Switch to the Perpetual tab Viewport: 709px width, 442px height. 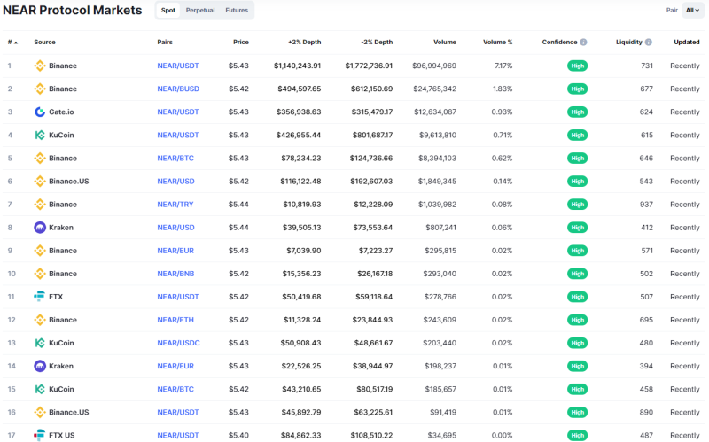pos(200,10)
